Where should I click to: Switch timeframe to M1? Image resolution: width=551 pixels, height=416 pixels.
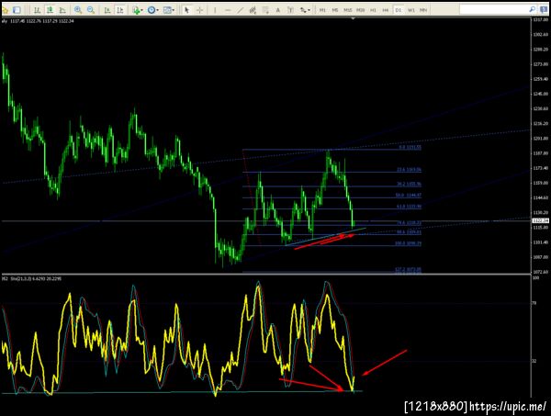(322, 10)
